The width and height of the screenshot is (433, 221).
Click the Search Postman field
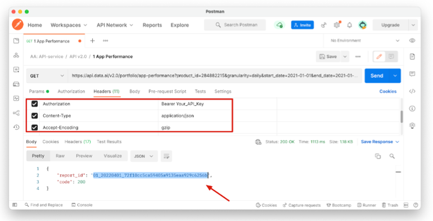(235, 25)
